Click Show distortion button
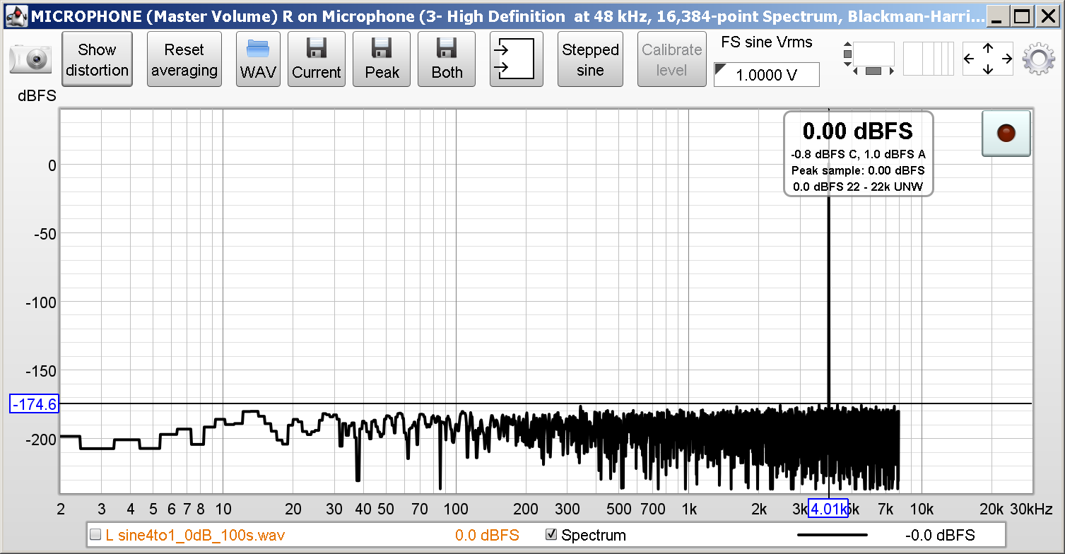This screenshot has width=1065, height=554. point(97,59)
